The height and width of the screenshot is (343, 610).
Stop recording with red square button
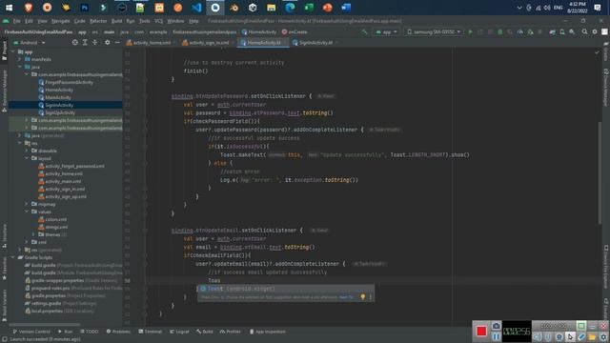[481, 331]
